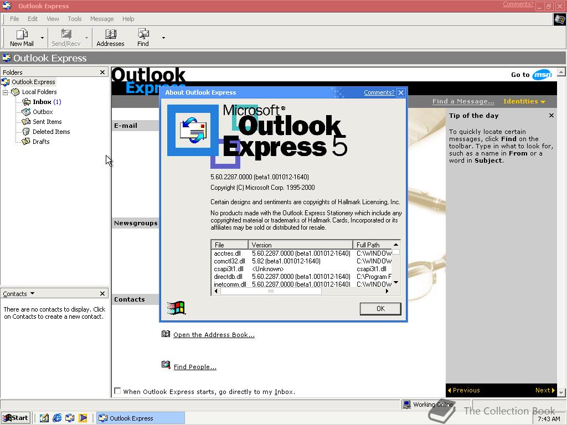The image size is (567, 425).
Task: Select directdb.dll in the file list
Action: (228, 277)
